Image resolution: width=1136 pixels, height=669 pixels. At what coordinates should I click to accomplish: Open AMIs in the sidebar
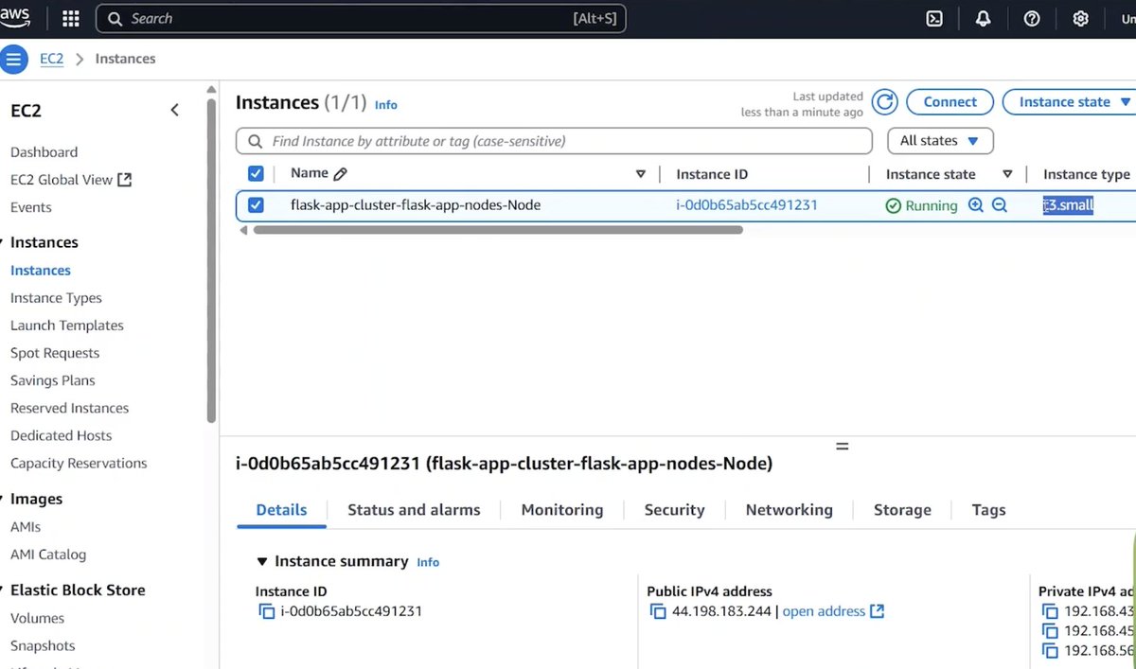26,527
